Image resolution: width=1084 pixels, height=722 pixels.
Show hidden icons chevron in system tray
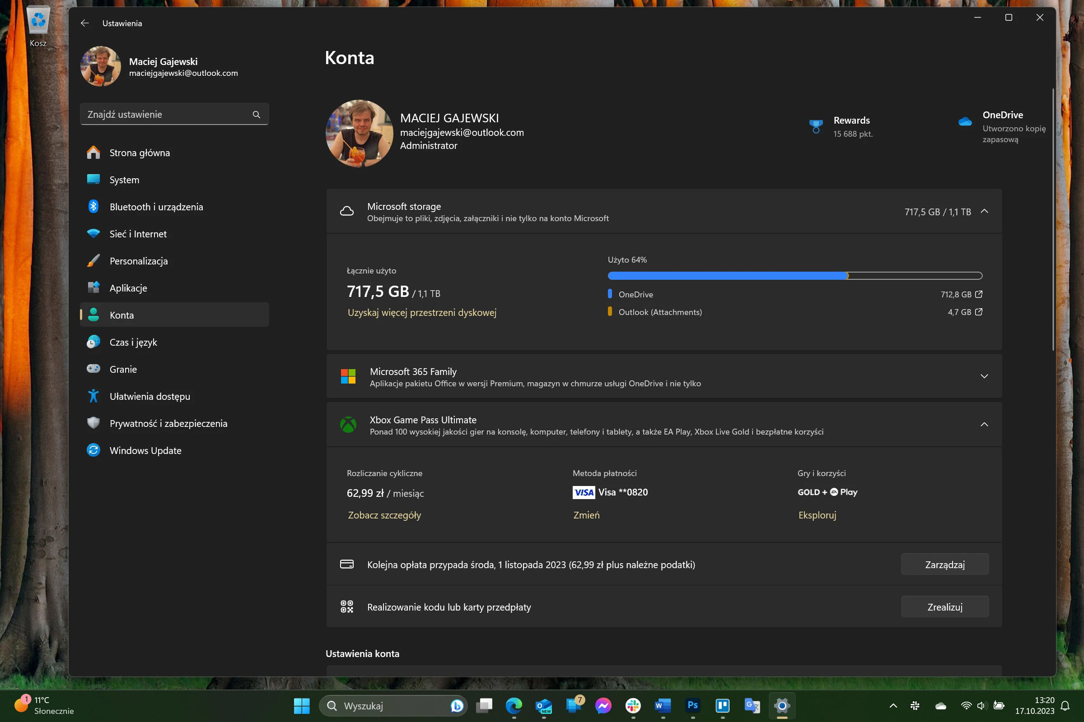(x=893, y=705)
